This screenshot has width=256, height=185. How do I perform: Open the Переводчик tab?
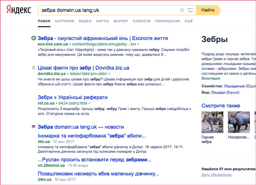168,21
